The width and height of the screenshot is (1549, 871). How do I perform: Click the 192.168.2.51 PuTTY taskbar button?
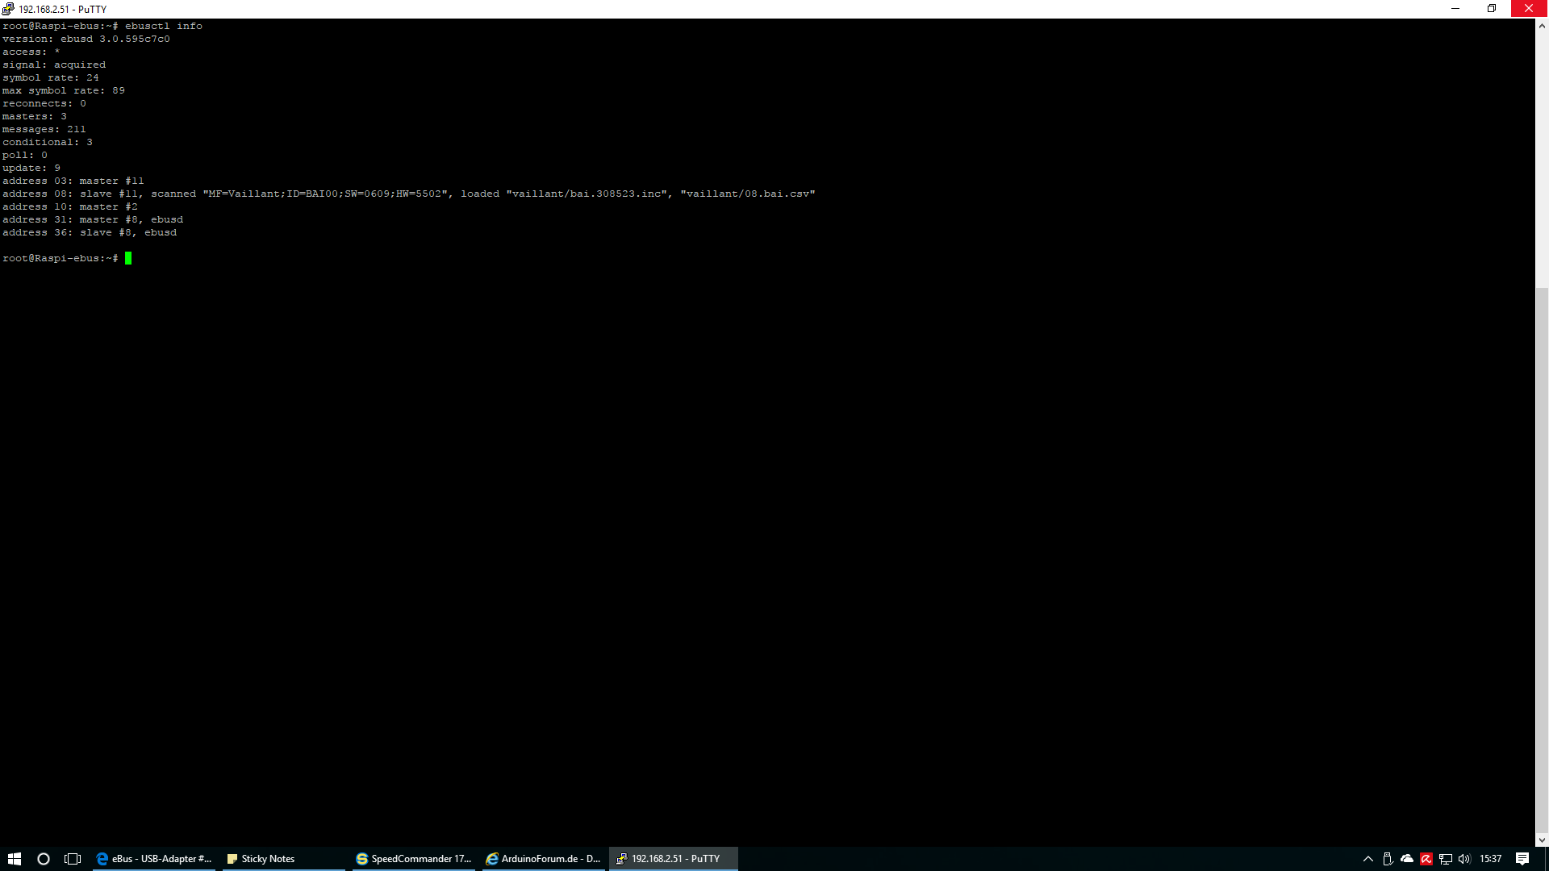674,859
